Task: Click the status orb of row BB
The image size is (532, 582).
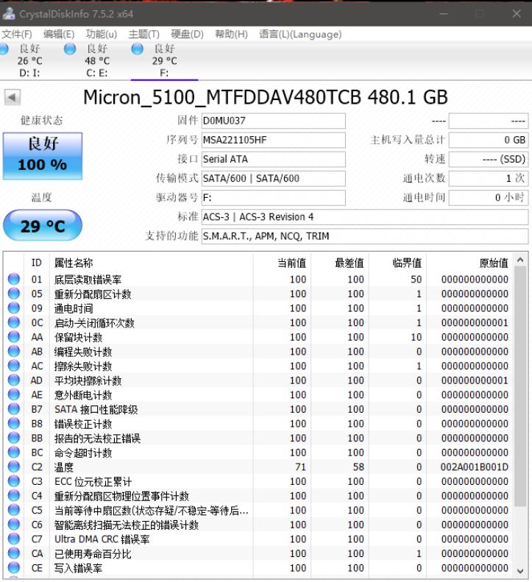Action: [x=14, y=438]
